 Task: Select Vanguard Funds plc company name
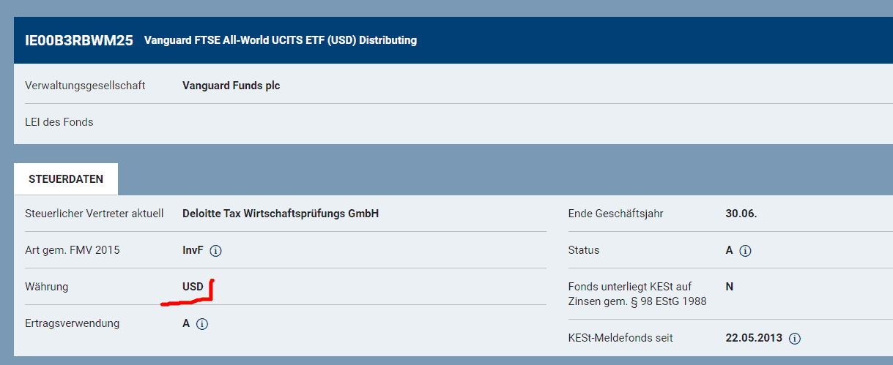click(x=231, y=86)
